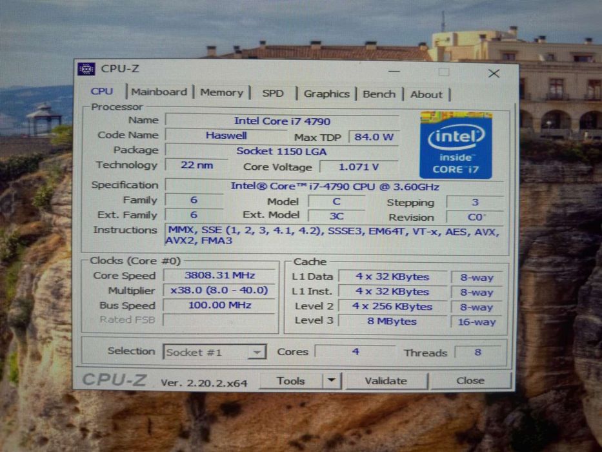Click the L1 Inst. associativity "8-way"

[476, 293]
